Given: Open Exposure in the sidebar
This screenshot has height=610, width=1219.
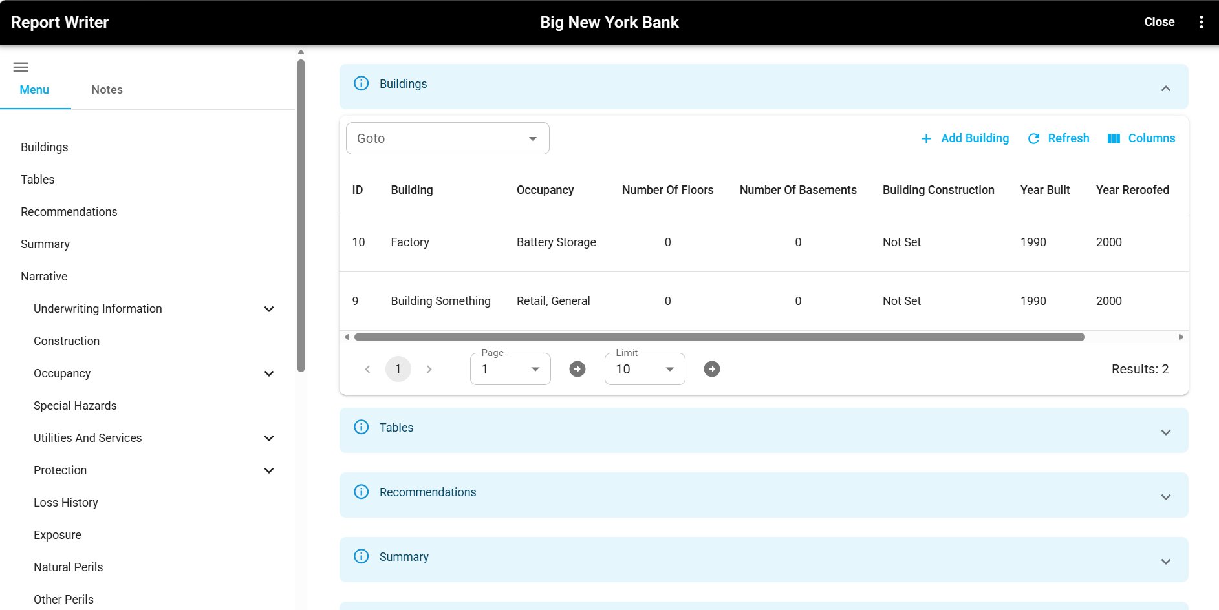Looking at the screenshot, I should tap(58, 535).
